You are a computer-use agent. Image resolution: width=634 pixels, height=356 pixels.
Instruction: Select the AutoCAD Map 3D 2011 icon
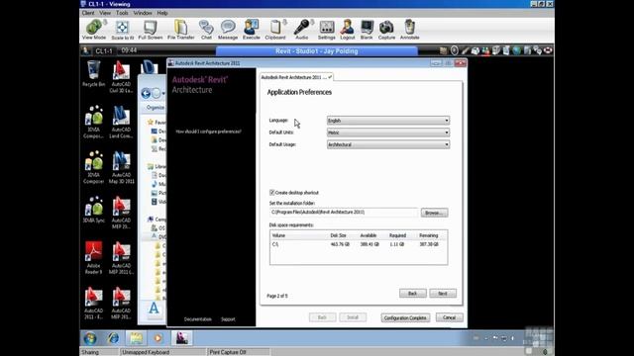click(x=121, y=167)
